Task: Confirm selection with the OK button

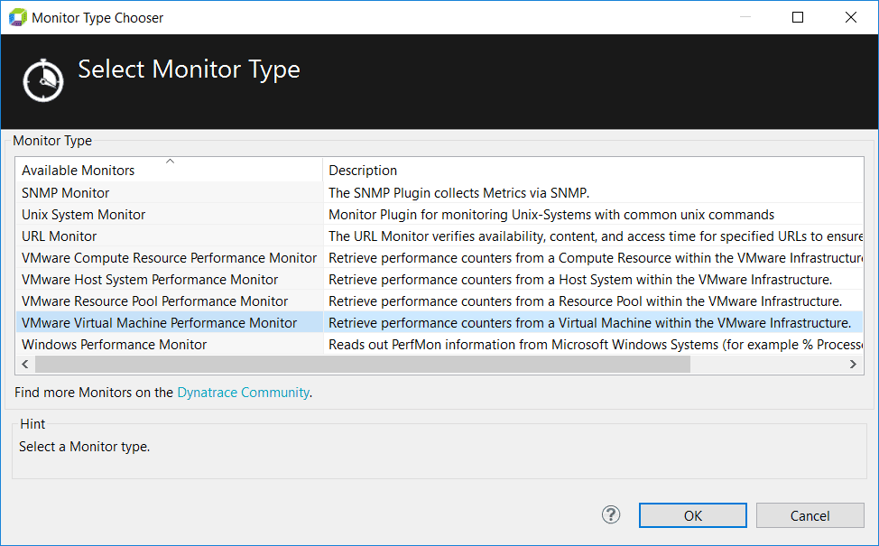Action: click(693, 515)
